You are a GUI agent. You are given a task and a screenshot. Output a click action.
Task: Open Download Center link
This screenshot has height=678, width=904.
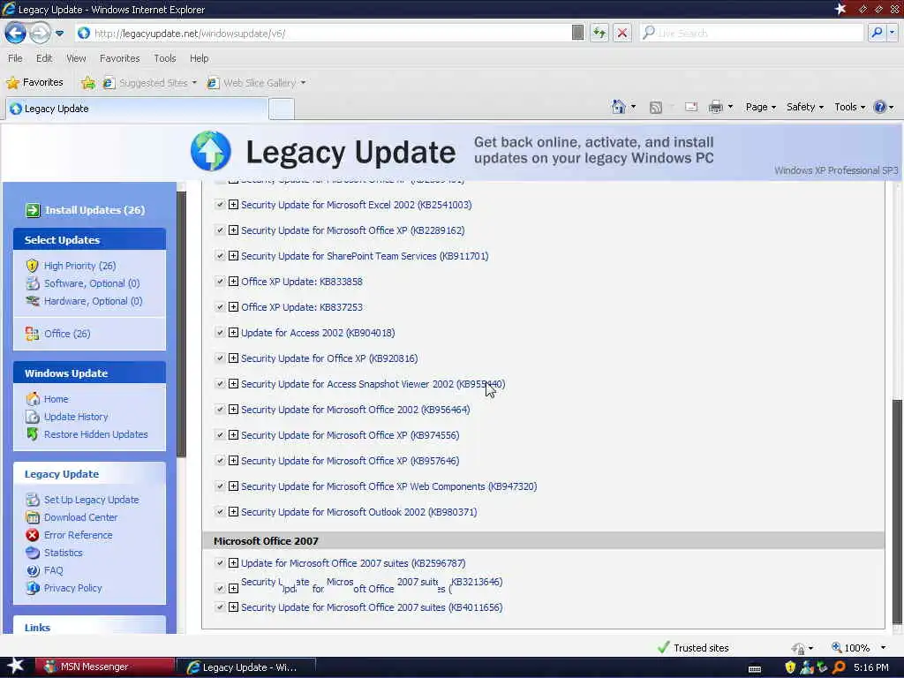pos(80,517)
